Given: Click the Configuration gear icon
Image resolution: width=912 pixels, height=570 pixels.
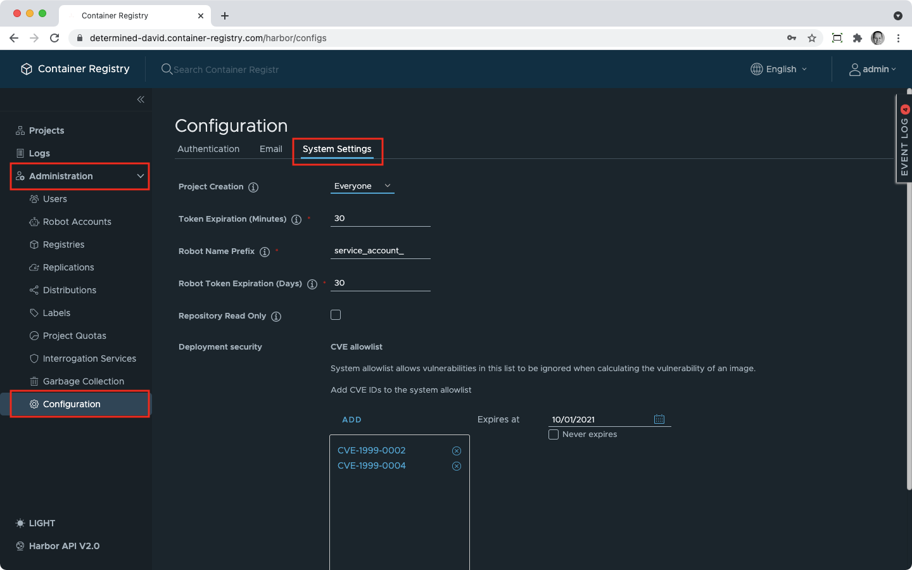Looking at the screenshot, I should pos(34,404).
